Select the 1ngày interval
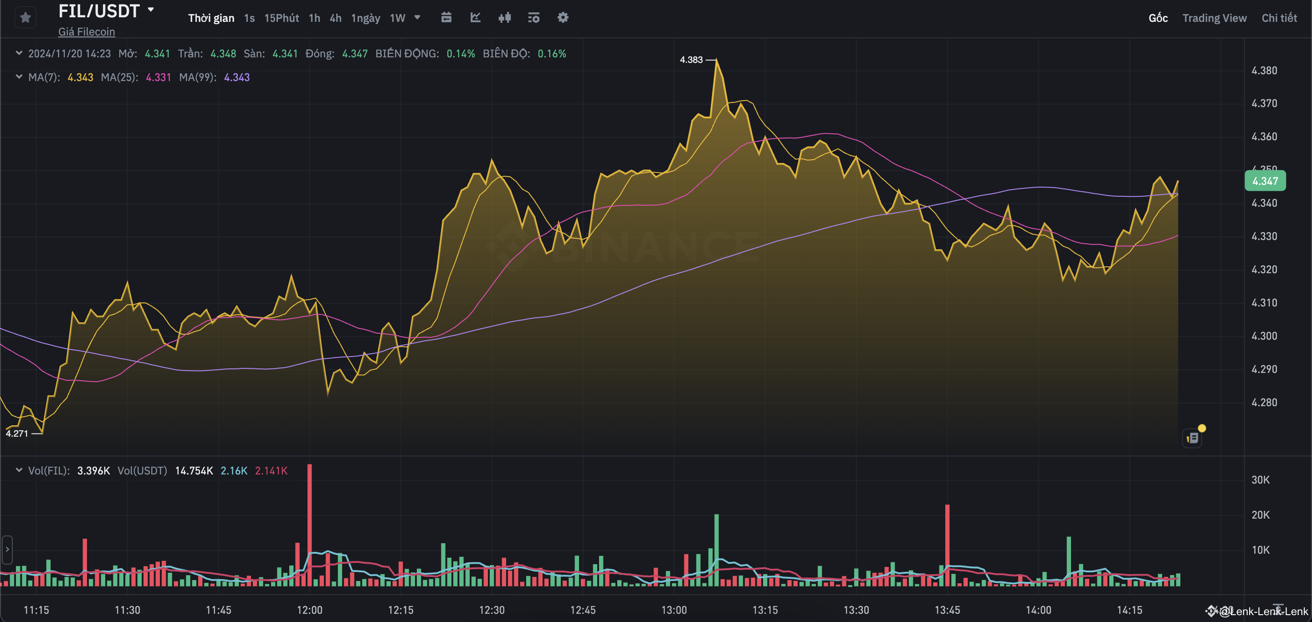Viewport: 1312px width, 622px height. pos(365,18)
